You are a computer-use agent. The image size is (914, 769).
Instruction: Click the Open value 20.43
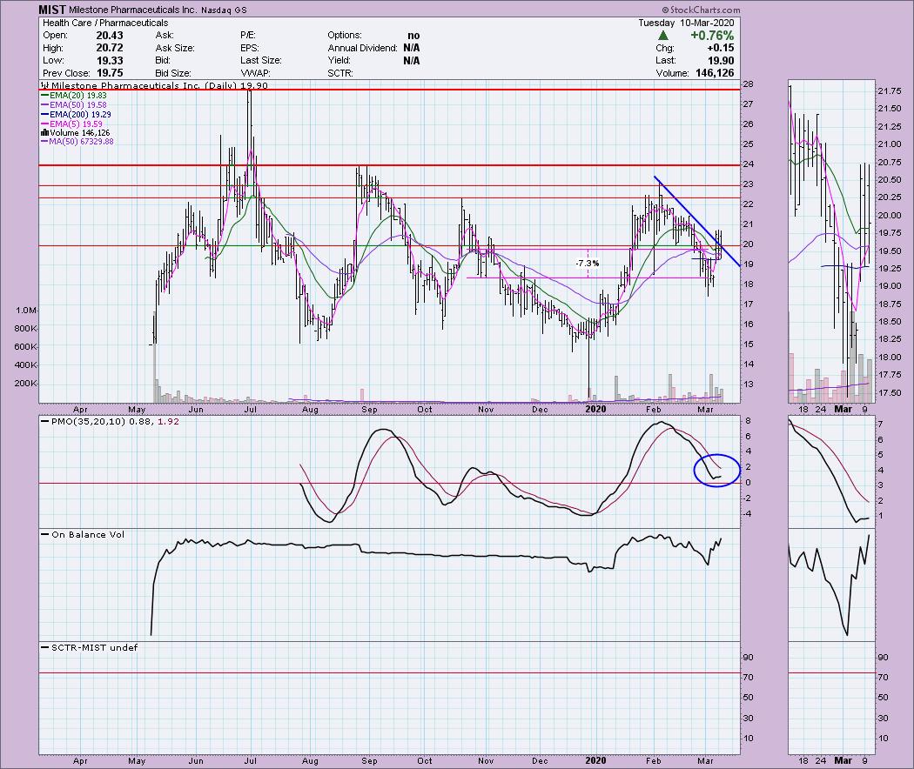pyautogui.click(x=110, y=36)
